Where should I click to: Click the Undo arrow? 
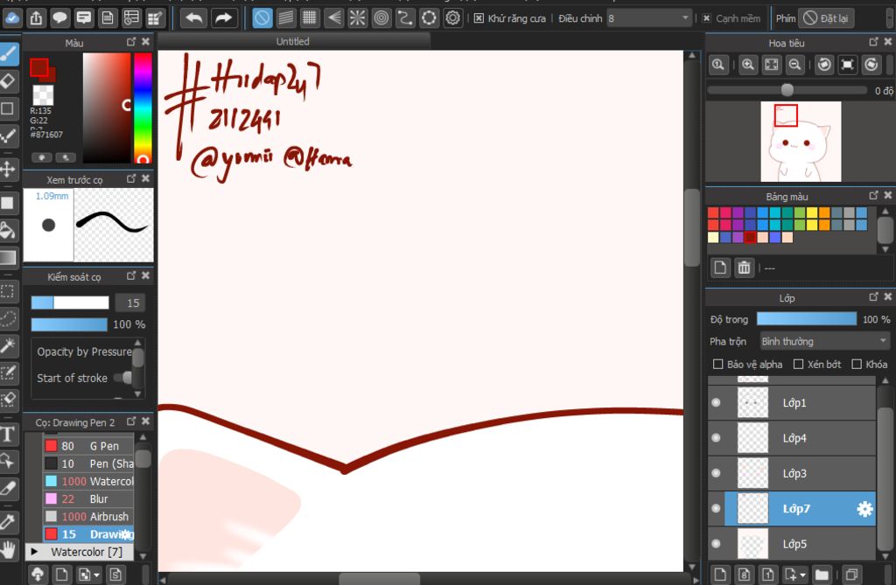[x=193, y=18]
